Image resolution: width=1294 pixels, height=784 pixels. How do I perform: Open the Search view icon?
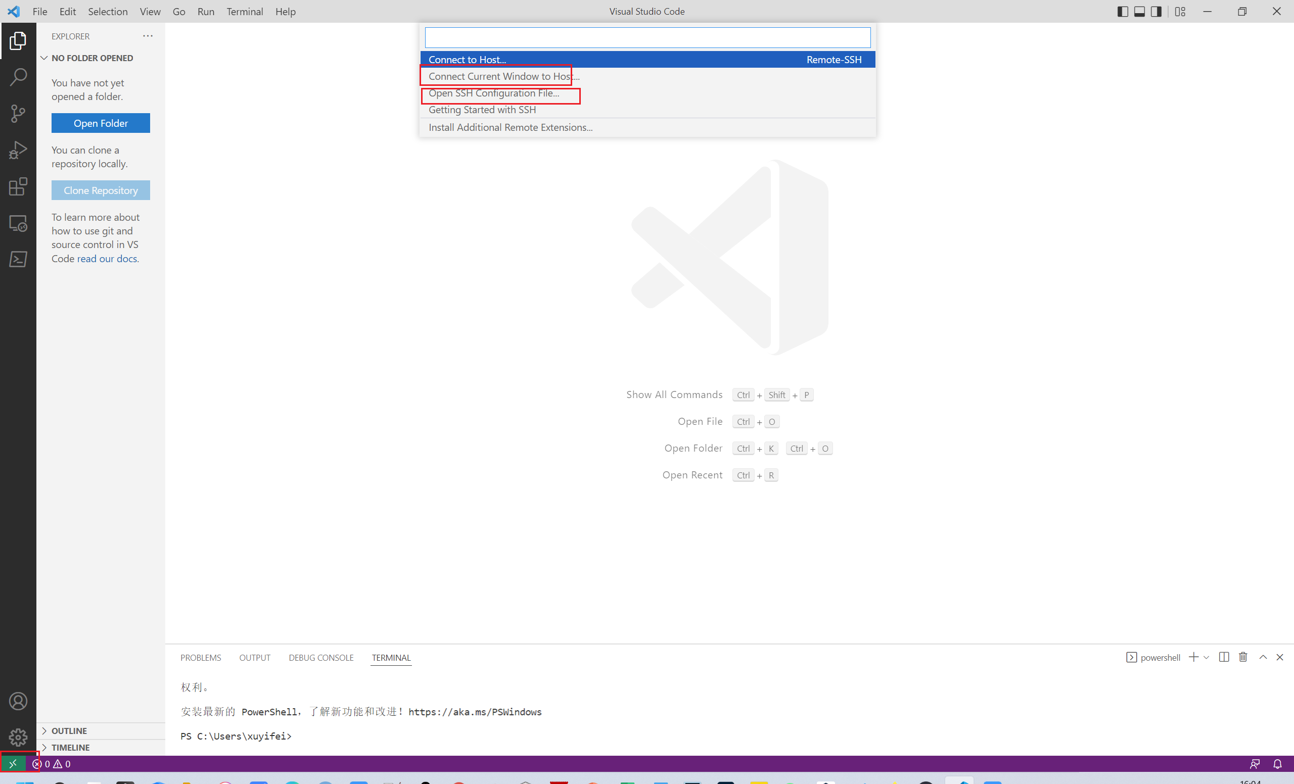click(18, 77)
